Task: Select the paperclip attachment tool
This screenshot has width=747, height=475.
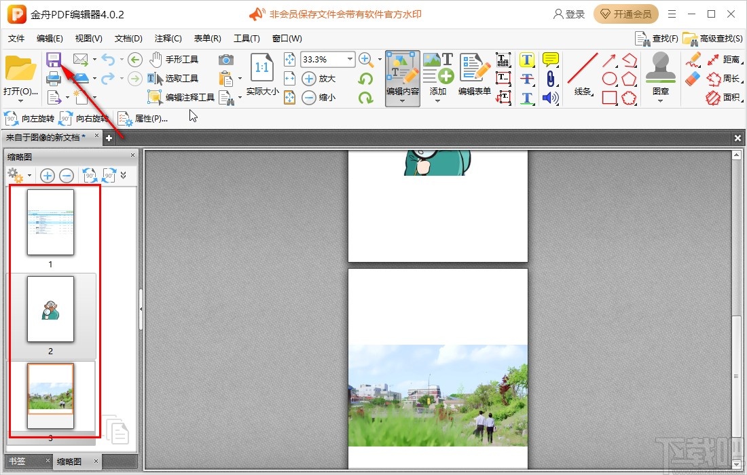Action: coord(550,79)
